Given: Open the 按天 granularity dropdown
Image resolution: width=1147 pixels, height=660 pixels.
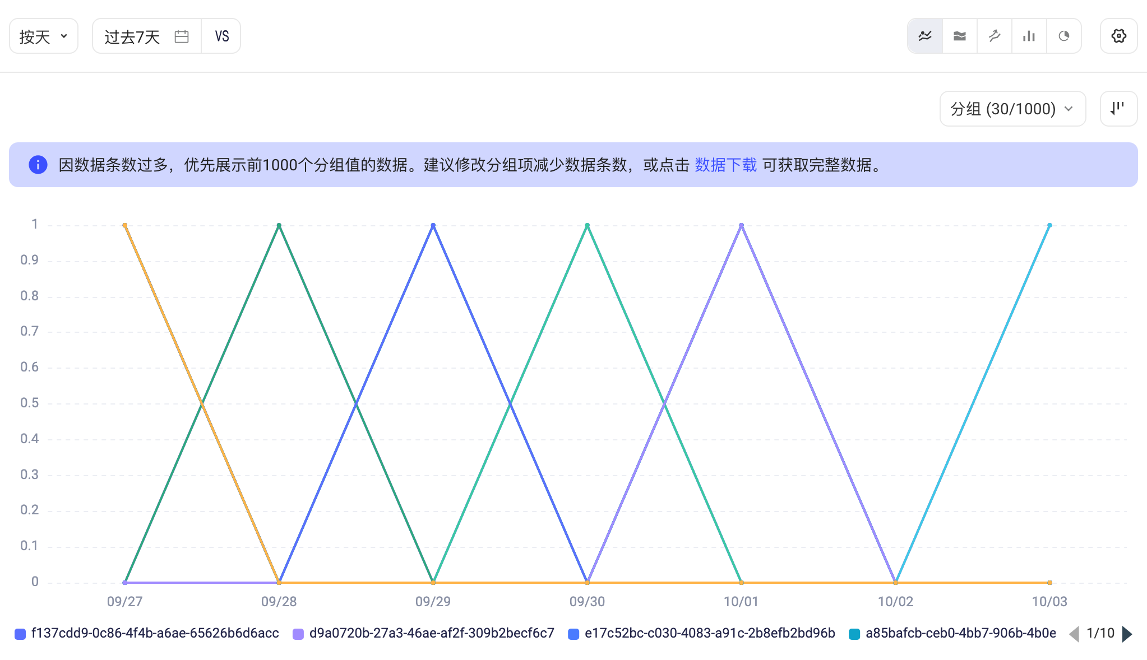Looking at the screenshot, I should [44, 36].
